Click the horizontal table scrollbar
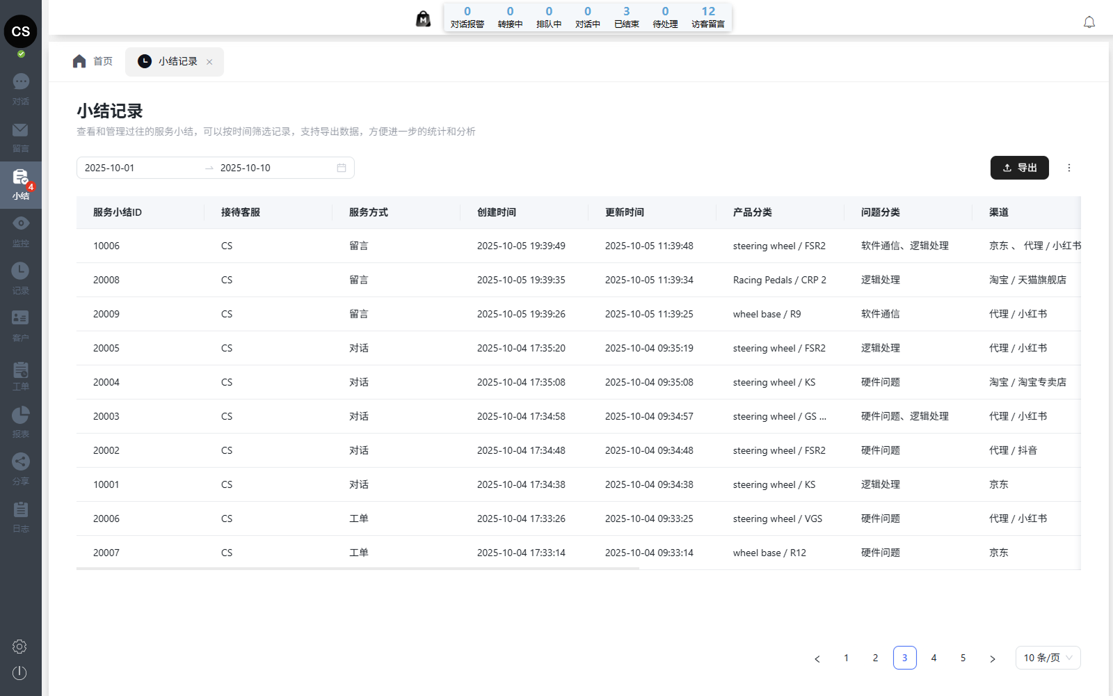Screen dimensions: 1113x696 click(358, 569)
